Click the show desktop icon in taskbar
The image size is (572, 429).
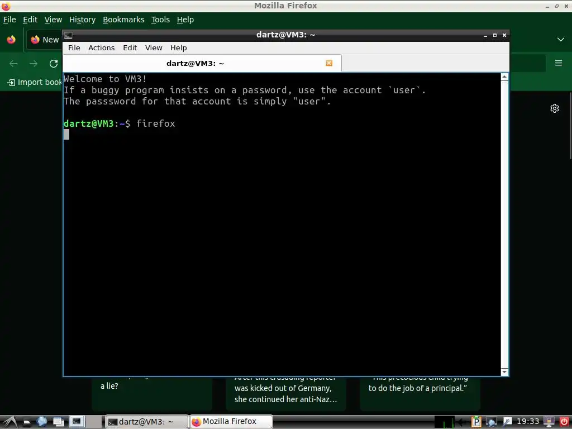tap(58, 422)
